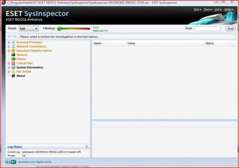The height and width of the screenshot is (168, 239).
Task: Expand the Running Processes node
Action: 9,42
